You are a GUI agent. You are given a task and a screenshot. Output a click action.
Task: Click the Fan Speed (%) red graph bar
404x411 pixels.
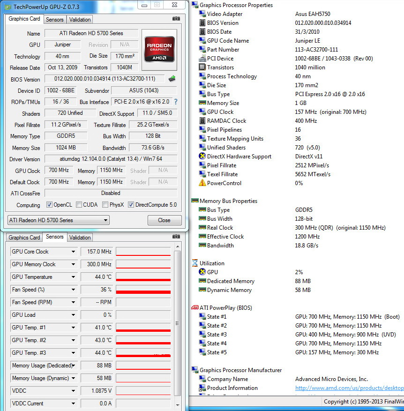(x=143, y=292)
